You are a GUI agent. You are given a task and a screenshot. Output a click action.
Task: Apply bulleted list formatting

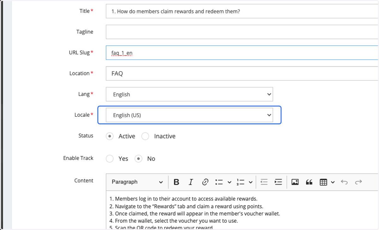click(219, 182)
